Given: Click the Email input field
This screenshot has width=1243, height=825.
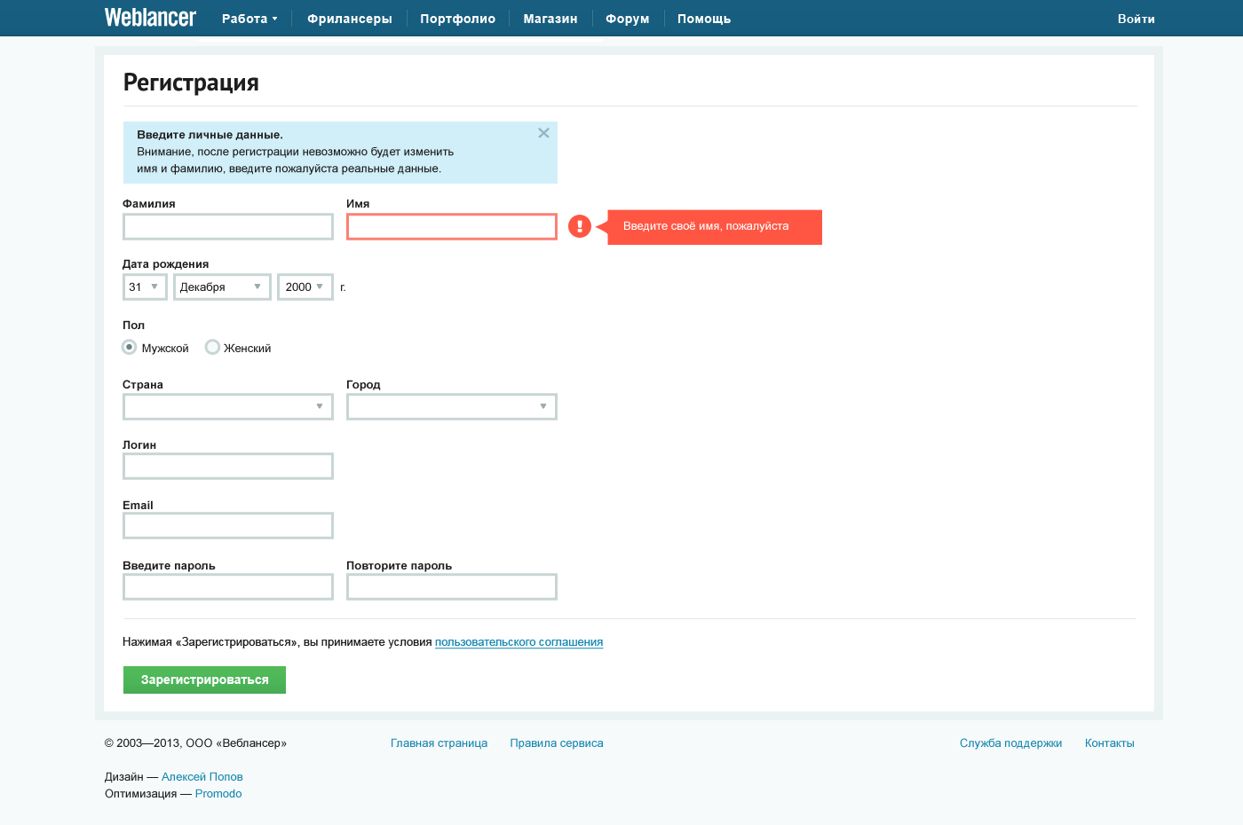Looking at the screenshot, I should (228, 526).
